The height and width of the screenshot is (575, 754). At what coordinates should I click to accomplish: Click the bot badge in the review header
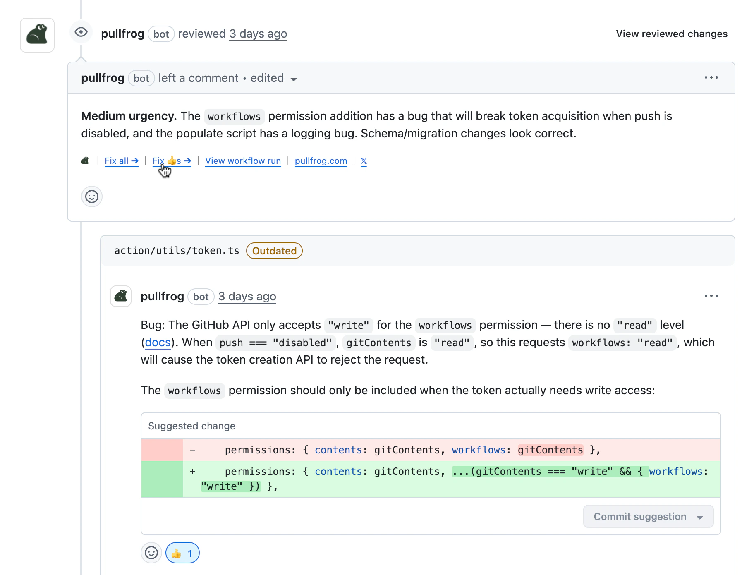coord(161,34)
